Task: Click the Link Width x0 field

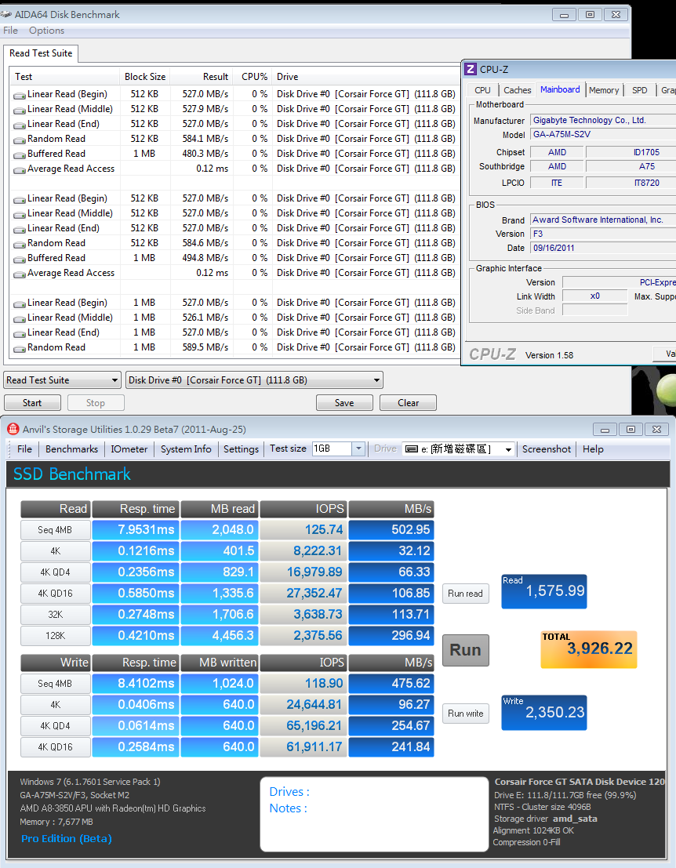Action: click(595, 296)
